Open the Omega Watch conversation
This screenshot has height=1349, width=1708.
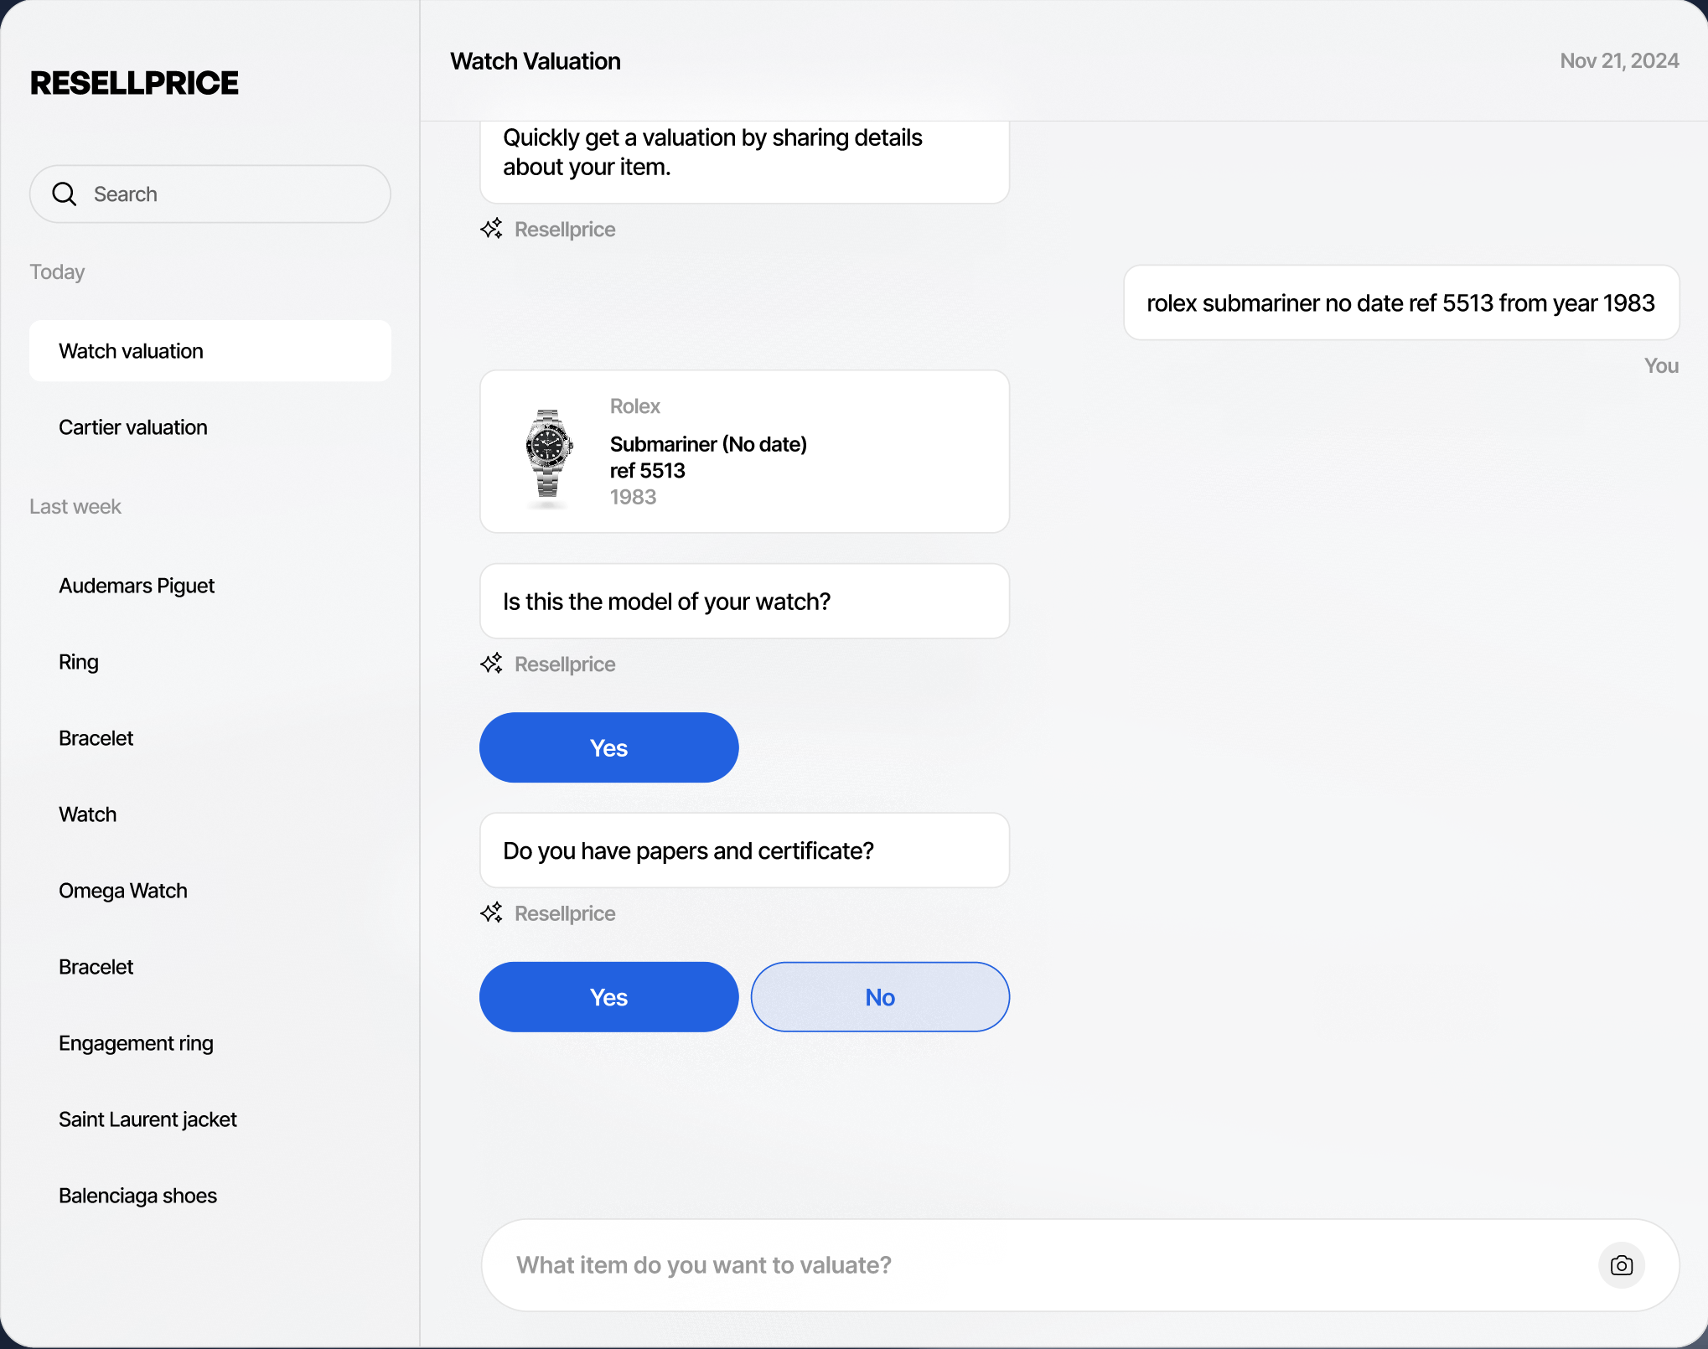click(123, 891)
